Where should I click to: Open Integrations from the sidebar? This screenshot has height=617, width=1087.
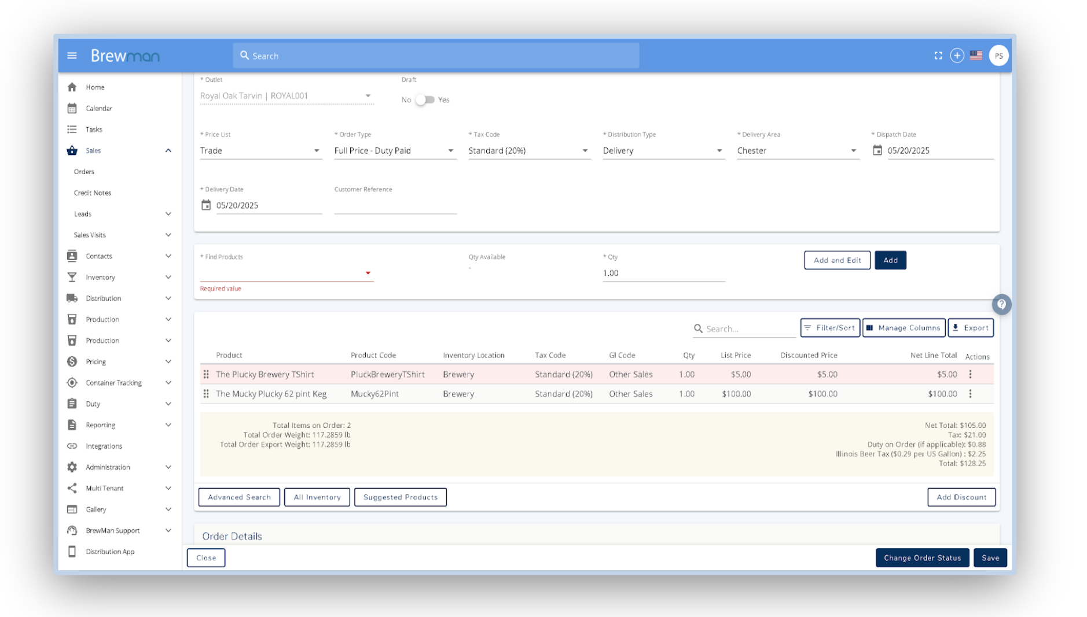[x=104, y=446]
